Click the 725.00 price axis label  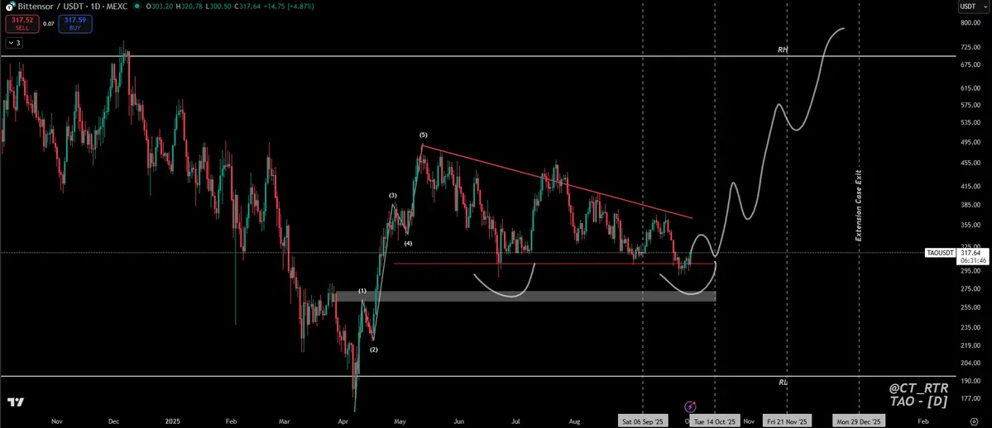pos(969,47)
